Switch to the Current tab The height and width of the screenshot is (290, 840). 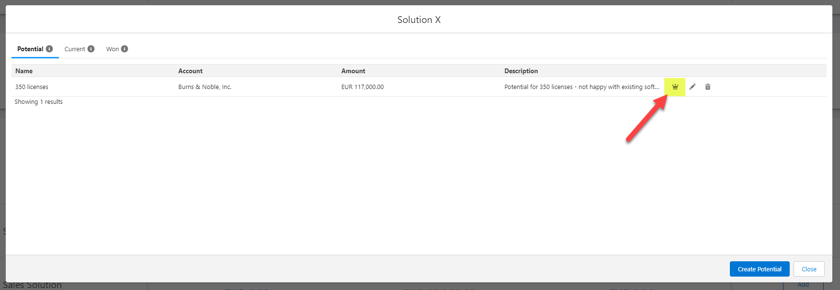click(x=75, y=49)
